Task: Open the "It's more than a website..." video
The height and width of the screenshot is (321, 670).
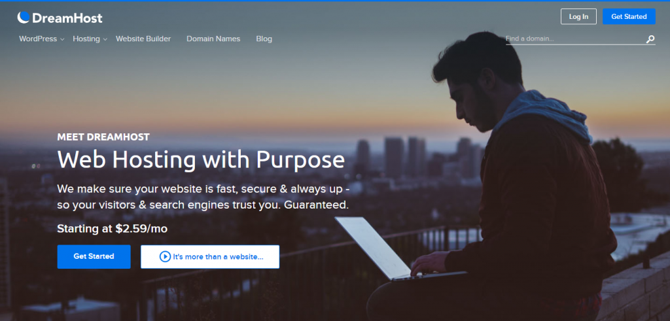Action: [210, 256]
